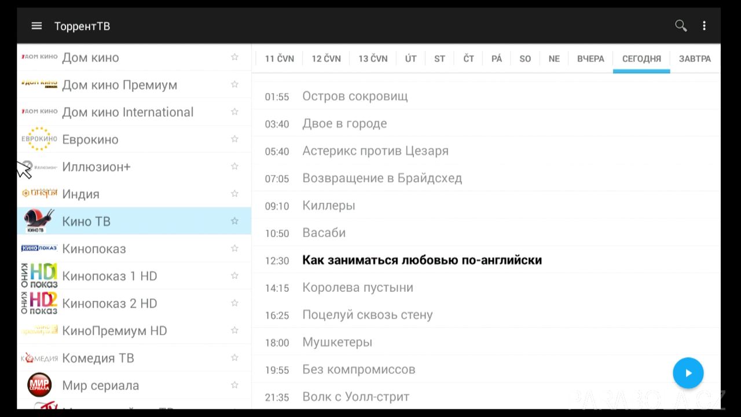Mark Индия channel as favorite

(234, 193)
